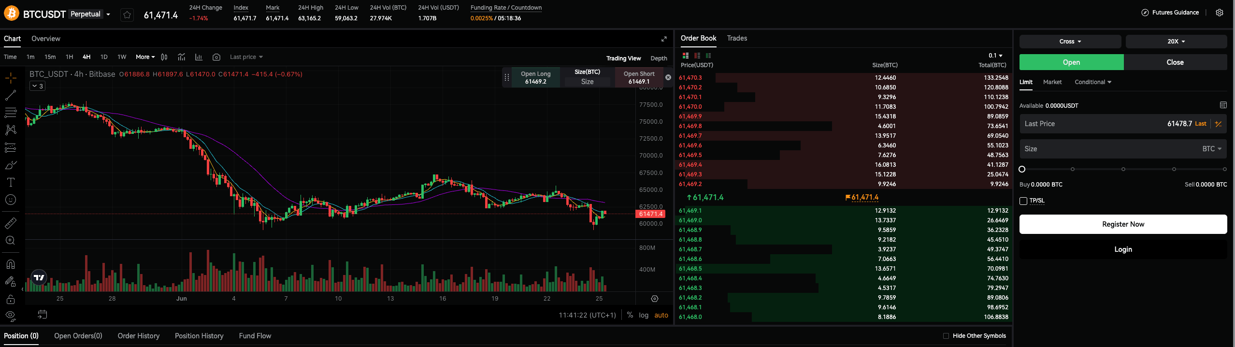Select the ruler measure tool
Viewport: 1235px width, 347px height.
pyautogui.click(x=11, y=223)
